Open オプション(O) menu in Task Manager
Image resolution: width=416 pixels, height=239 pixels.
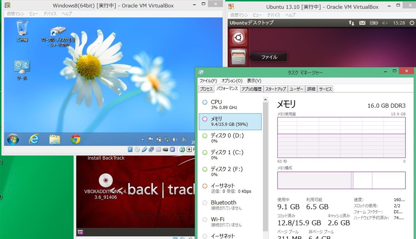click(232, 81)
